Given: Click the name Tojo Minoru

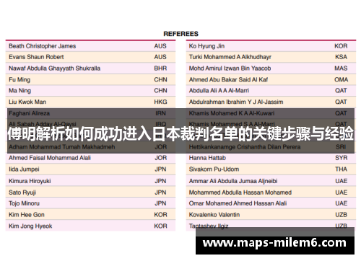Looking at the screenshot, I should tap(24, 203).
